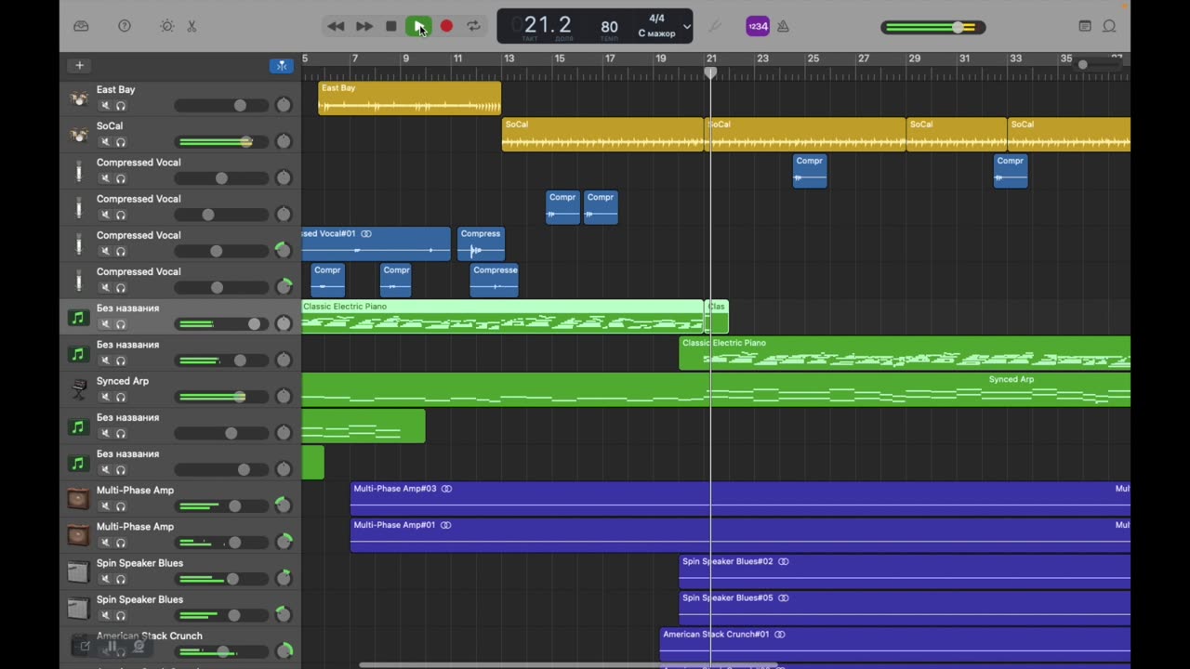The width and height of the screenshot is (1190, 669).
Task: Click the blue catch playhead button
Action: point(282,65)
